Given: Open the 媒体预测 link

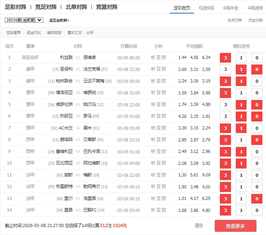Looking at the screenshot, I should [x=54, y=33].
